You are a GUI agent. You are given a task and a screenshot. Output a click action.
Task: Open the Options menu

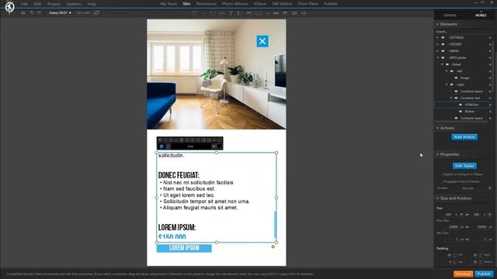click(x=74, y=4)
